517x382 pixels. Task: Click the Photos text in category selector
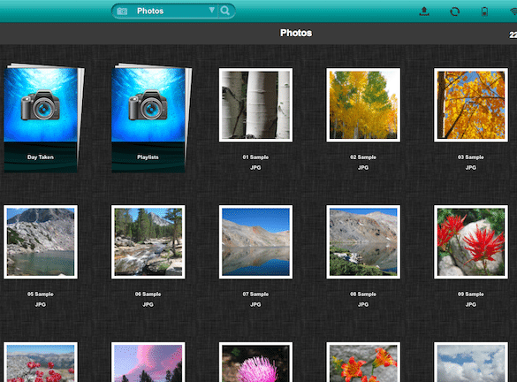click(x=150, y=11)
